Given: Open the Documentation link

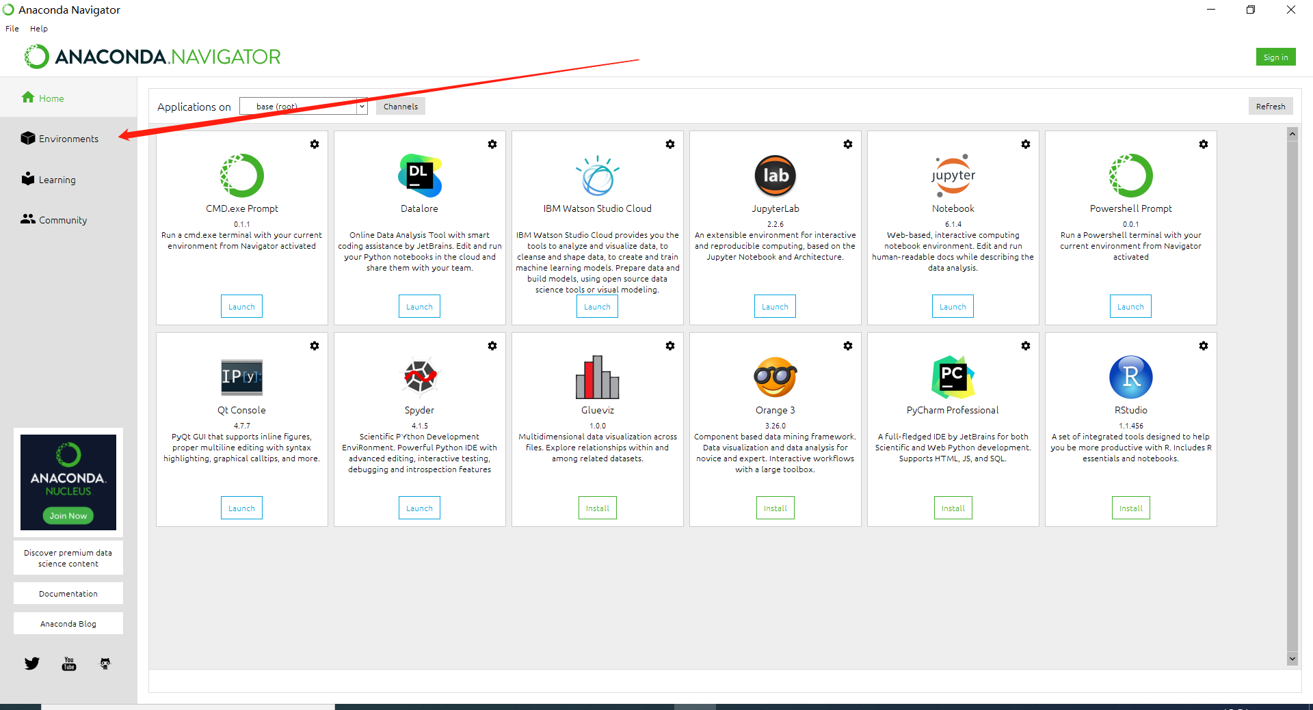Looking at the screenshot, I should click(x=68, y=594).
